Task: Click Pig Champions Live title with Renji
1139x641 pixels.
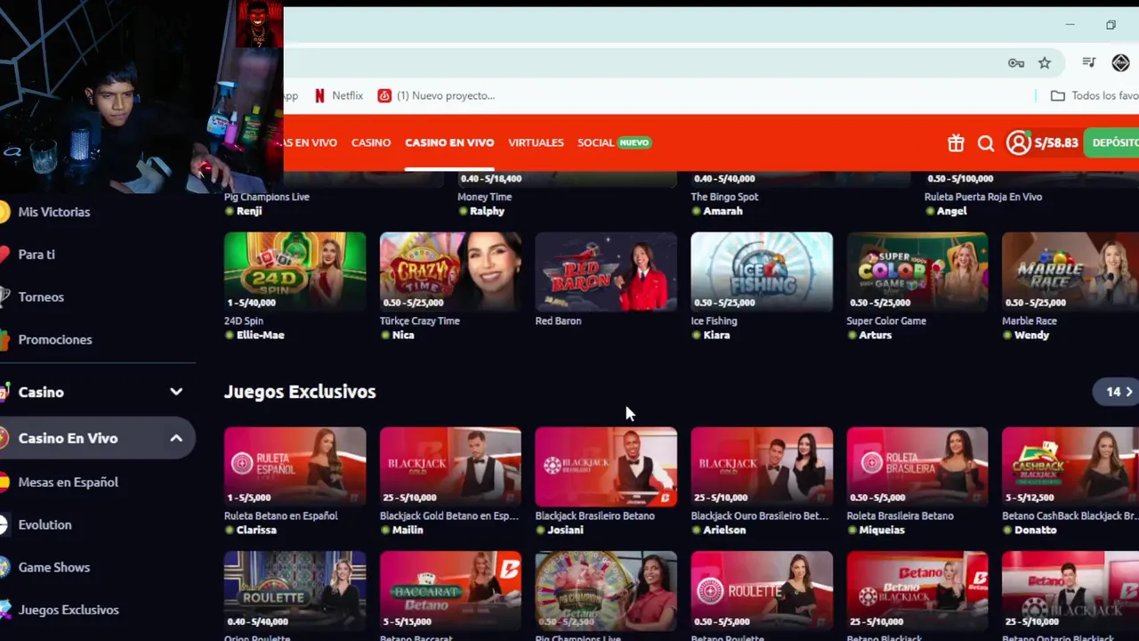Action: click(267, 197)
